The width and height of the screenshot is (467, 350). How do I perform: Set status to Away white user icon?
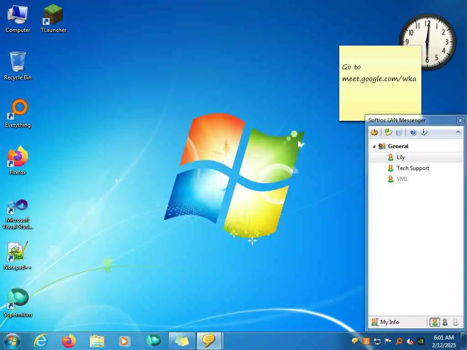click(455, 322)
